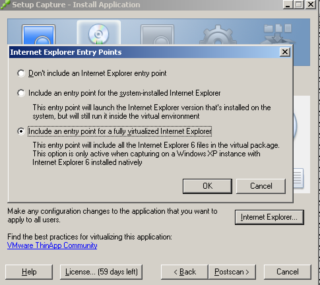Click the build package step icon
320x285 pixels.
click(x=277, y=34)
